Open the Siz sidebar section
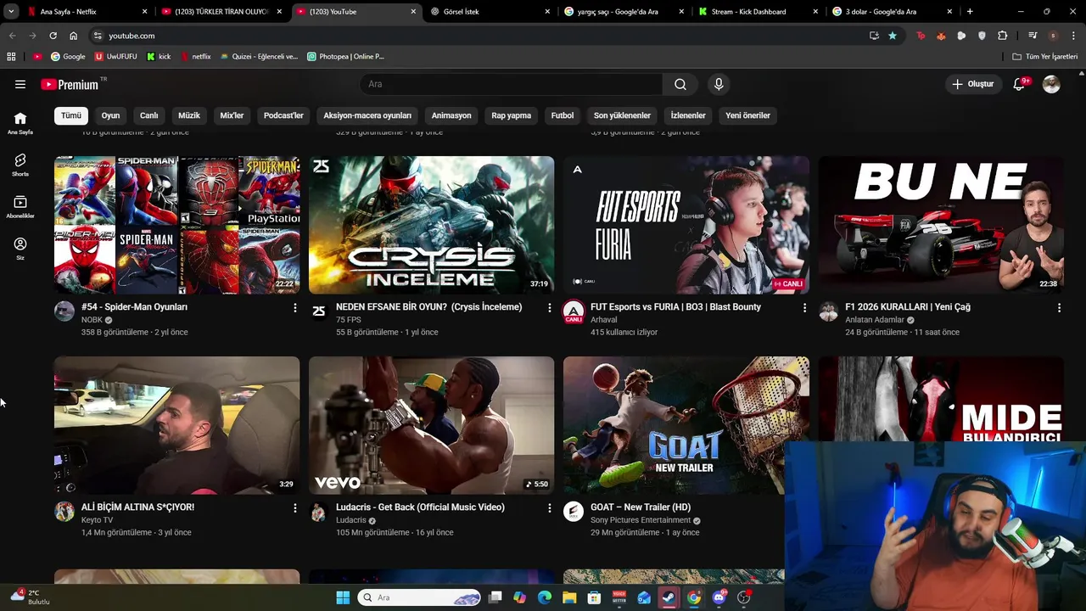 click(x=20, y=249)
